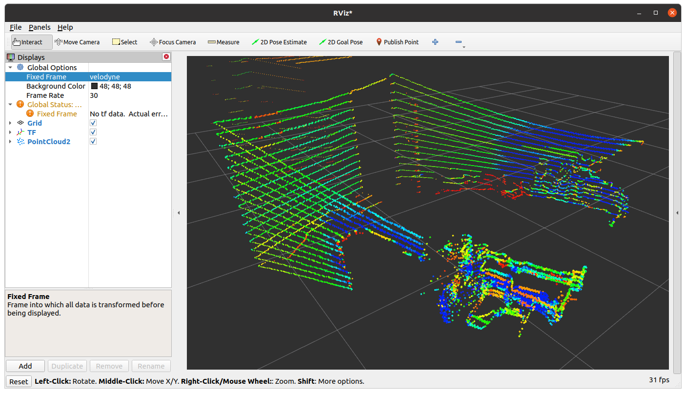
Task: Expand the PointCloud2 display properties
Action: pos(10,141)
